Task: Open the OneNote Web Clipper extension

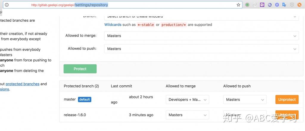Action: pyautogui.click(x=262, y=5)
